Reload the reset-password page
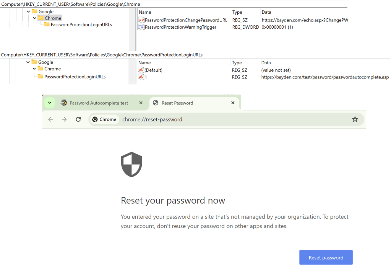The height and width of the screenshot is (278, 391). (78, 119)
